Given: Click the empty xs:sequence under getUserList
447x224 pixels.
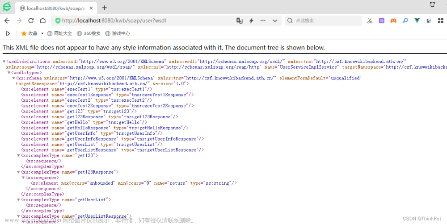Looking at the screenshot, I should click(43, 206).
